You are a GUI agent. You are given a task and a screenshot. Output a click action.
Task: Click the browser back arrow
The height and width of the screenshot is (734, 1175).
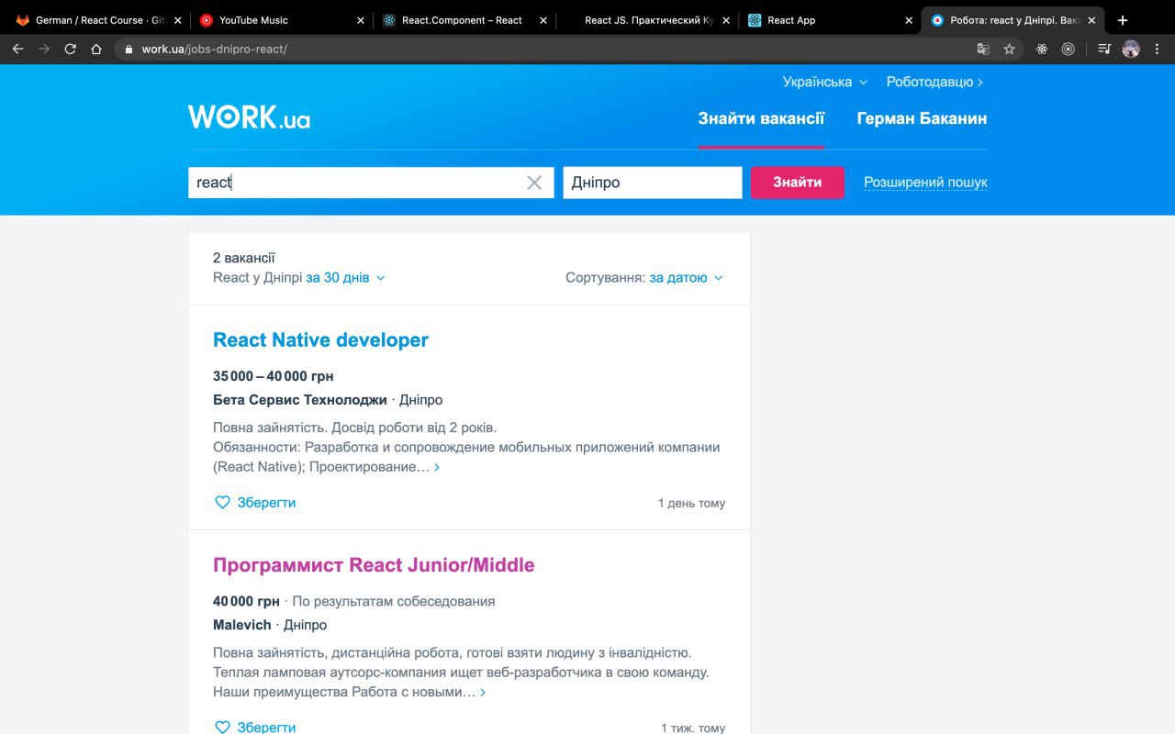tap(17, 49)
